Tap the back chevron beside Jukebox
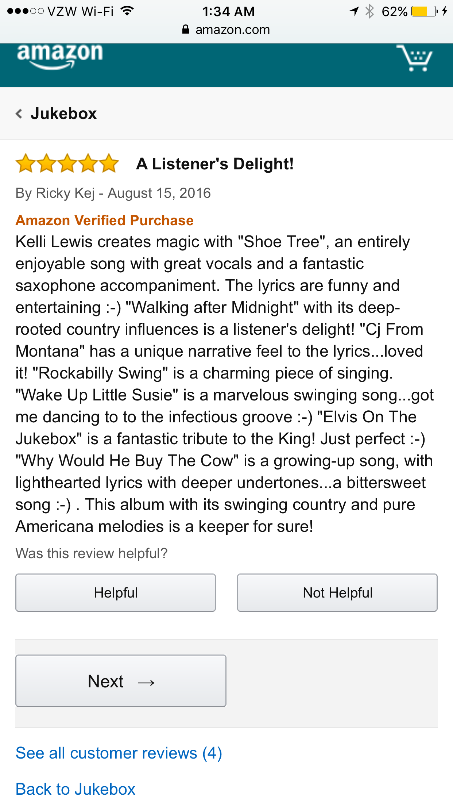 (x=19, y=114)
